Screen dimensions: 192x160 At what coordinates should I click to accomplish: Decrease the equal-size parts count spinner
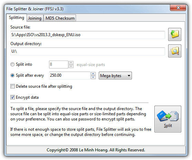71,66
